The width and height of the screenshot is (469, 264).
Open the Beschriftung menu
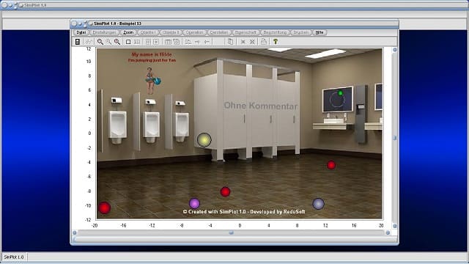tap(275, 32)
